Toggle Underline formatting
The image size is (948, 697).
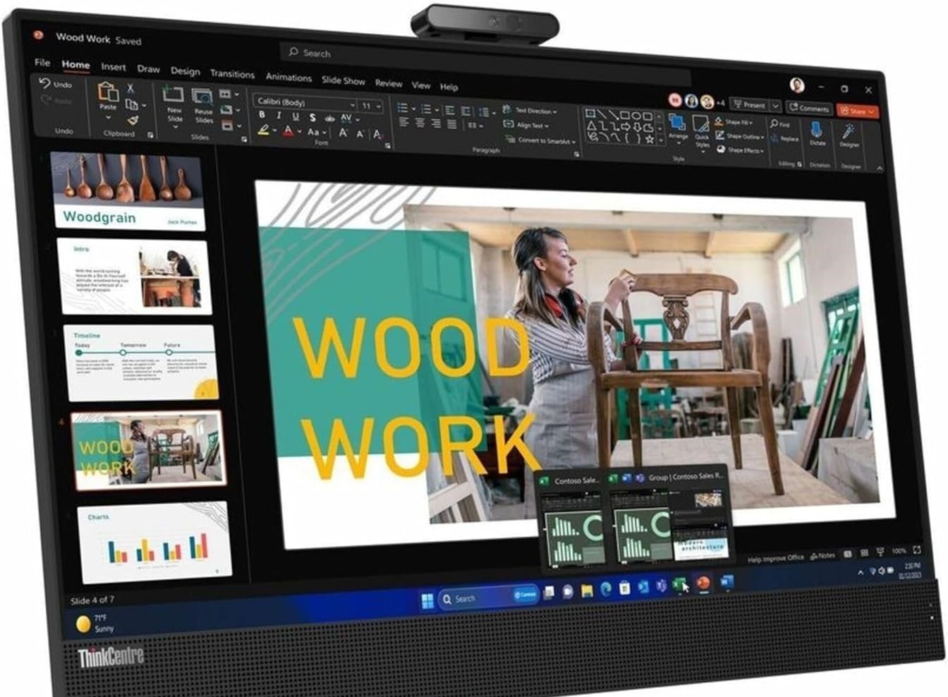coord(296,116)
